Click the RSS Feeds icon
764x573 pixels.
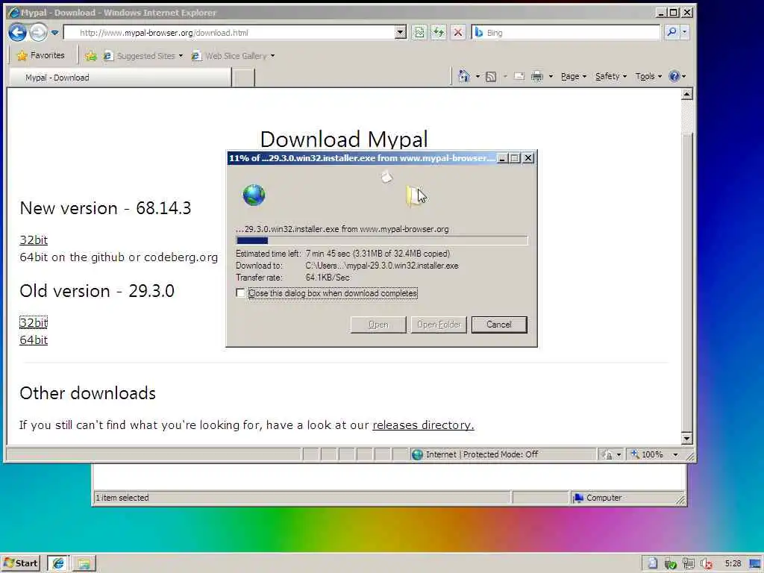[x=491, y=77]
